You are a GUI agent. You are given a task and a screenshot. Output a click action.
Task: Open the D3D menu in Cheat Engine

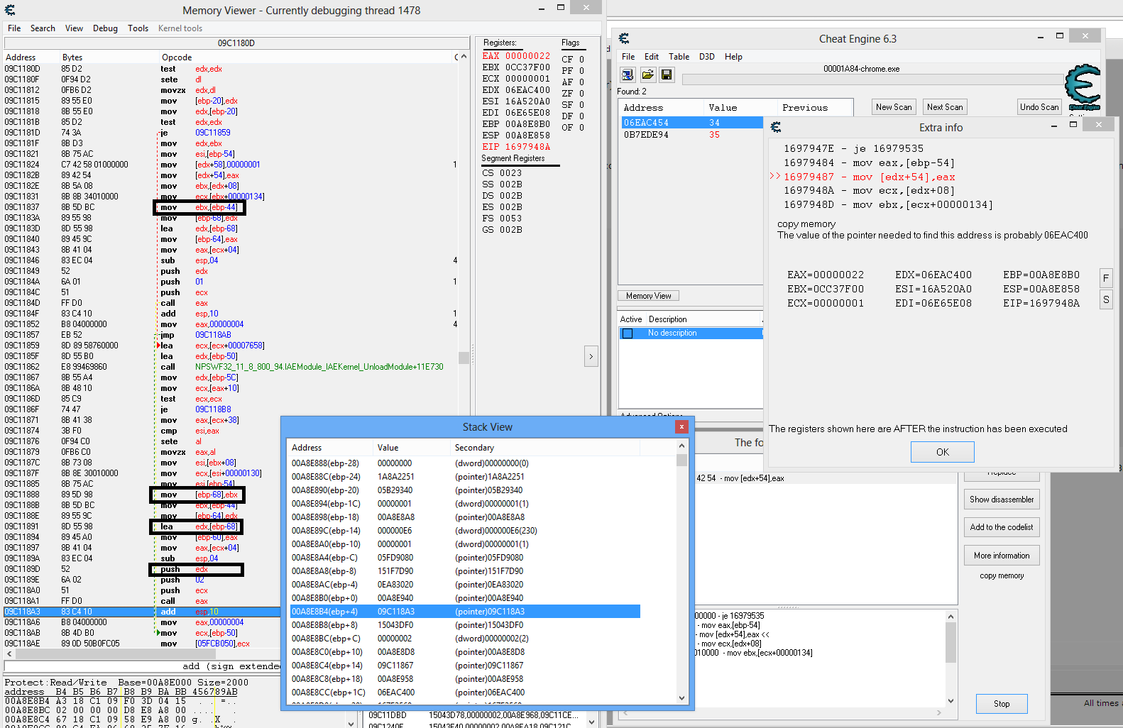pos(706,57)
